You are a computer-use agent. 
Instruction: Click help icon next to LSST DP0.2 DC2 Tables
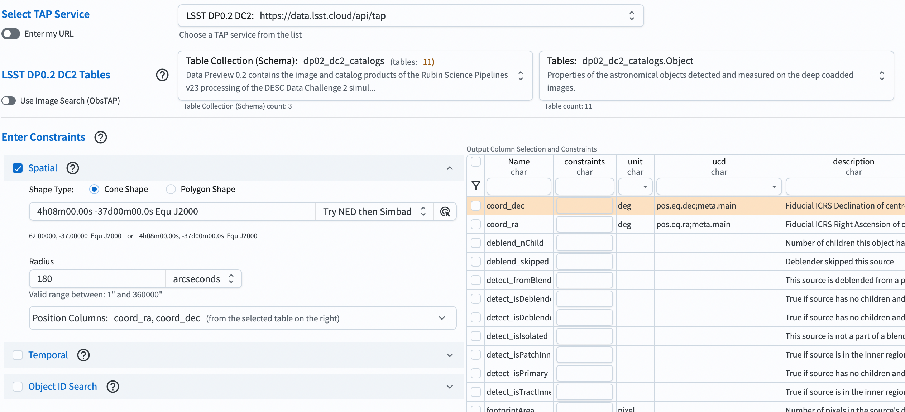[162, 75]
